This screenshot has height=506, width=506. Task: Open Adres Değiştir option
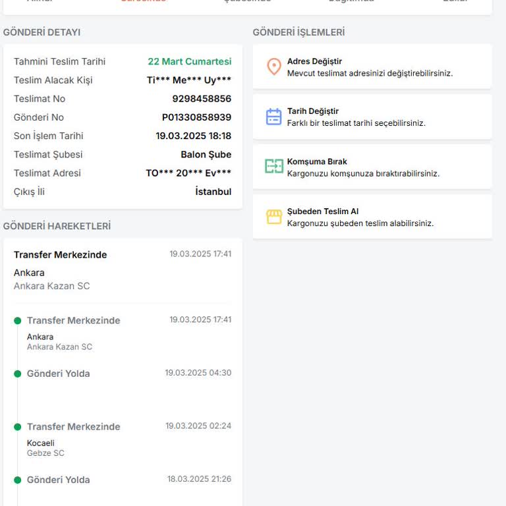[372, 67]
